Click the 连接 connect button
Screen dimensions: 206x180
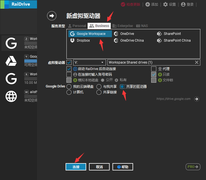(x=76, y=167)
